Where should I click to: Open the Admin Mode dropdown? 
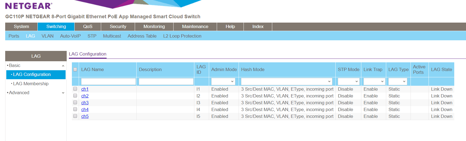pos(223,81)
